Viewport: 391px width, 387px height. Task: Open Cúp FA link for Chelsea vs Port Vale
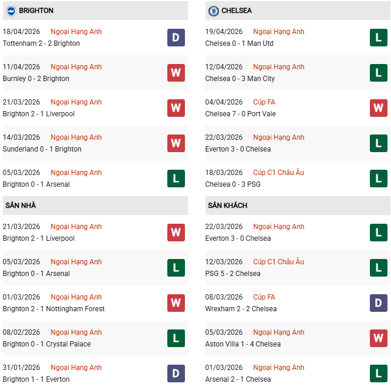(x=264, y=102)
